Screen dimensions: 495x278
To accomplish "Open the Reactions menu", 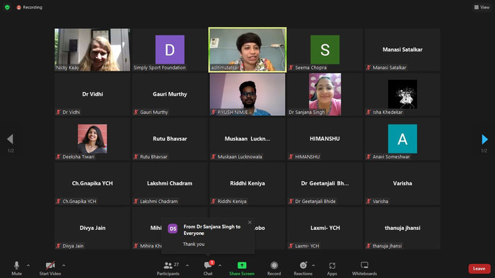I will pyautogui.click(x=303, y=268).
